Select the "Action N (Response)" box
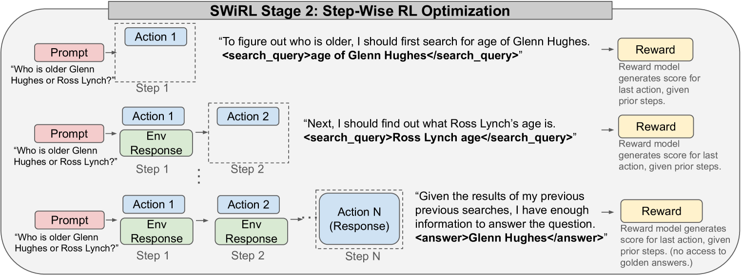This screenshot has width=742, height=275. pyautogui.click(x=359, y=219)
